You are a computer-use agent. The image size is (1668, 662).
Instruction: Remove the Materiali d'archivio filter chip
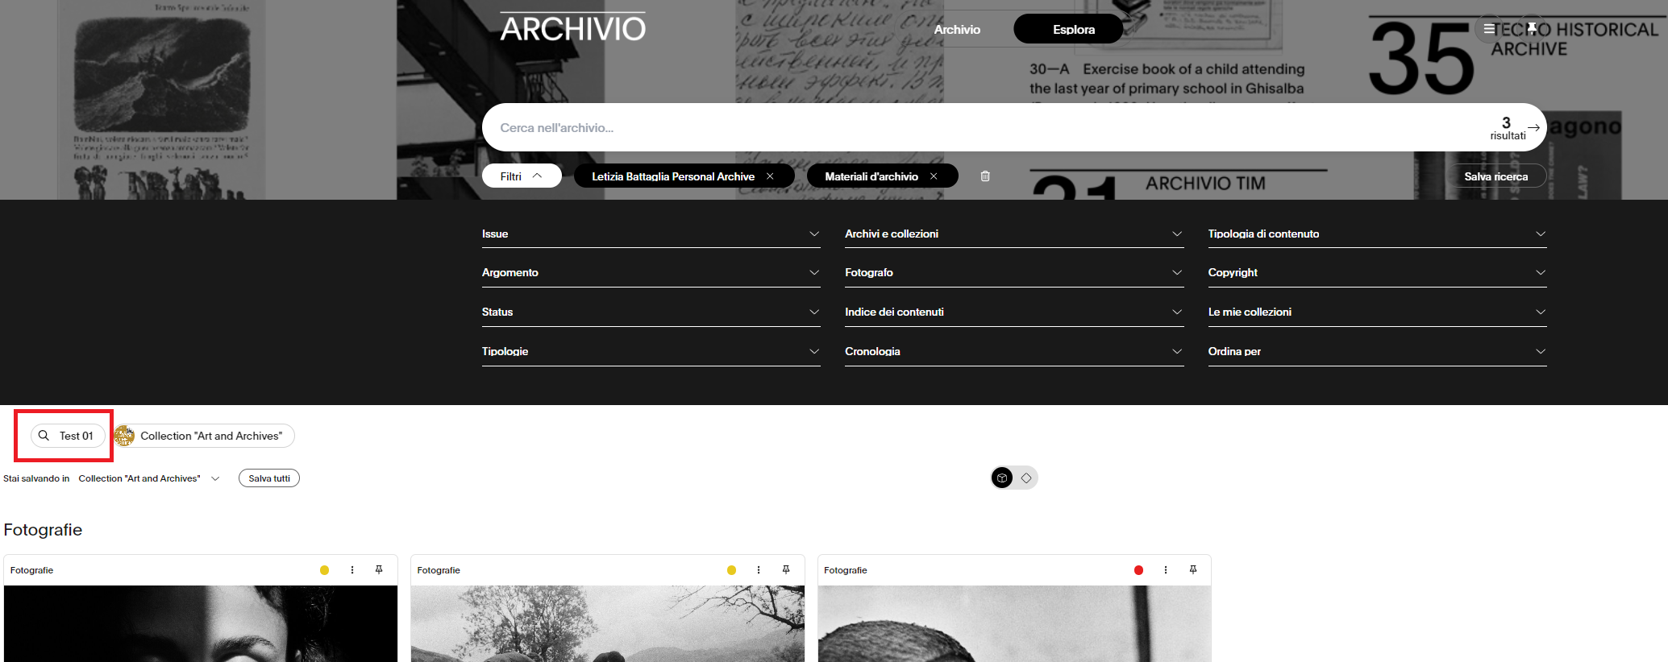click(934, 176)
